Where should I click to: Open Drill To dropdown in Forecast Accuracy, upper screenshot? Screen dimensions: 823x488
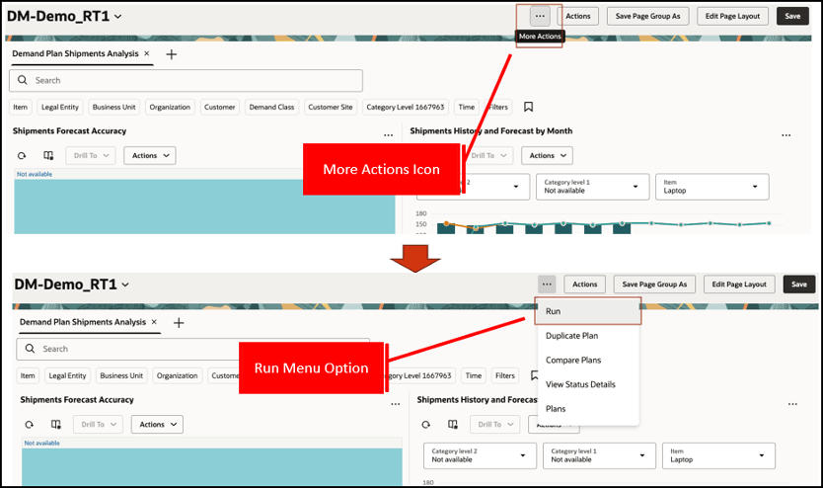pos(91,155)
